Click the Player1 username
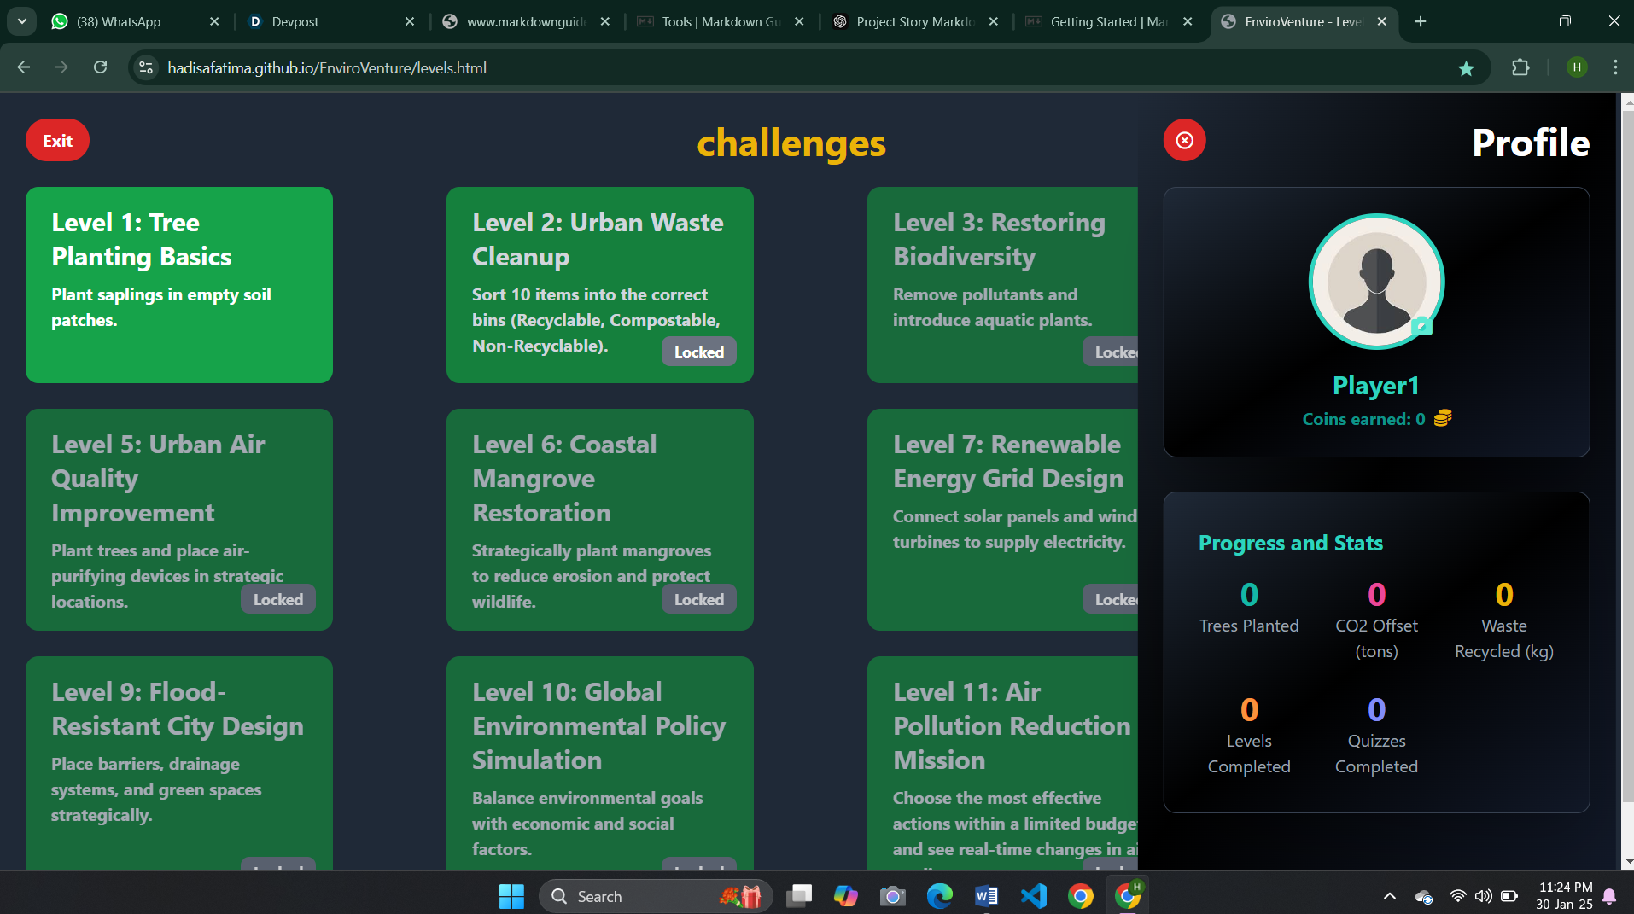1634x914 pixels. pos(1376,385)
